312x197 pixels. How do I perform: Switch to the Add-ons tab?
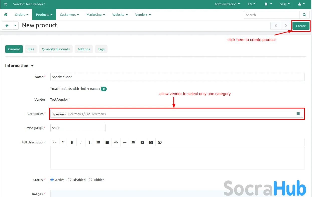coord(84,49)
